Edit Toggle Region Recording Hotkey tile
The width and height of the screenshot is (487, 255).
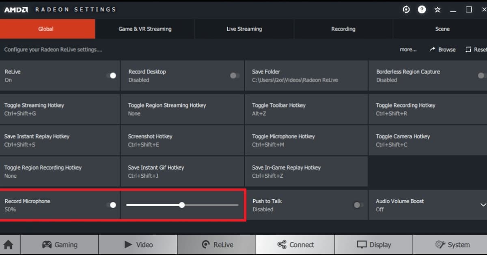click(x=60, y=172)
